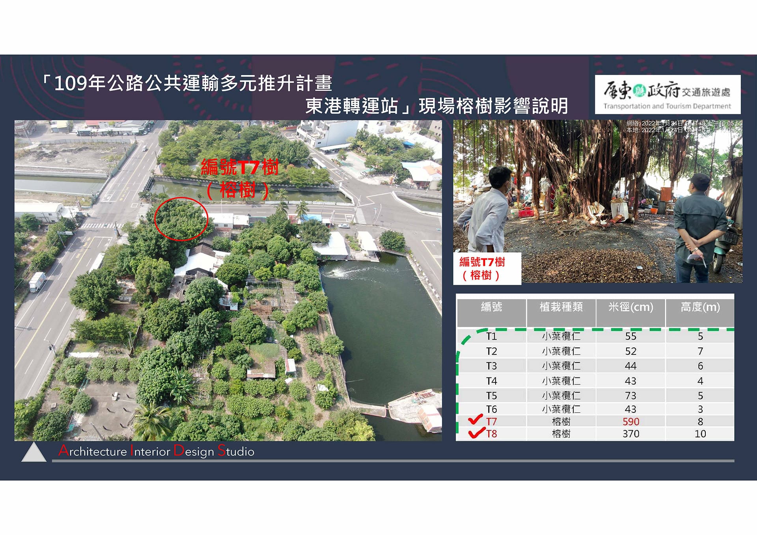
Task: Select the 高度(m) column header
Action: pos(700,307)
